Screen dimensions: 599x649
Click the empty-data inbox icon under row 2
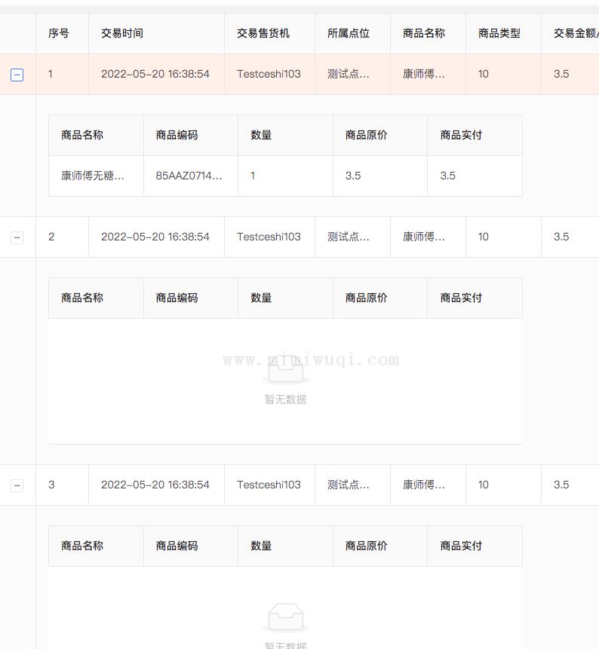click(x=286, y=369)
